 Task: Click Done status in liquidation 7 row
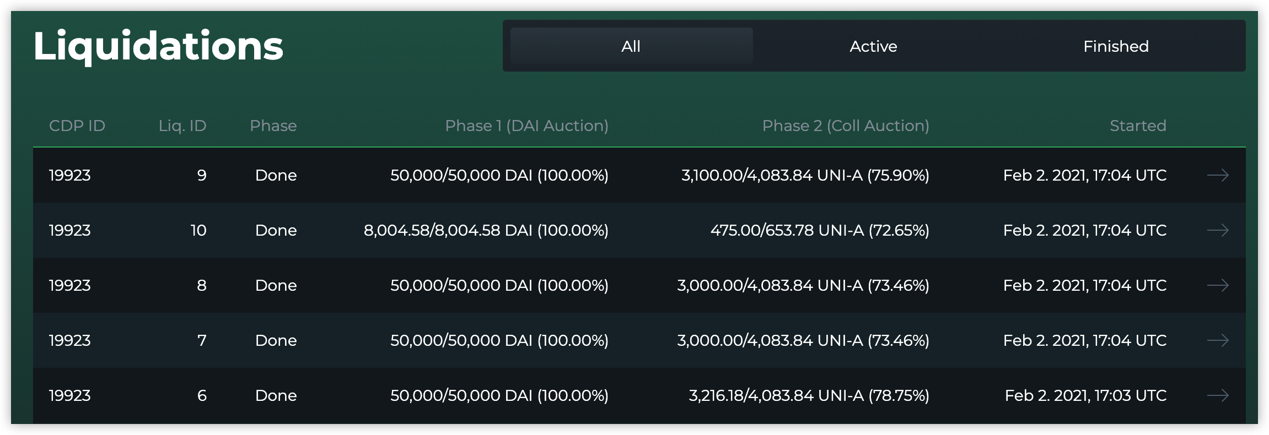tap(276, 340)
